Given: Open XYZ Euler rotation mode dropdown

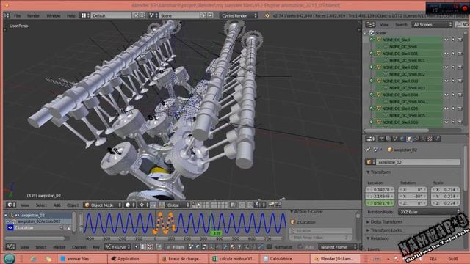Looking at the screenshot, I should coord(429,212).
